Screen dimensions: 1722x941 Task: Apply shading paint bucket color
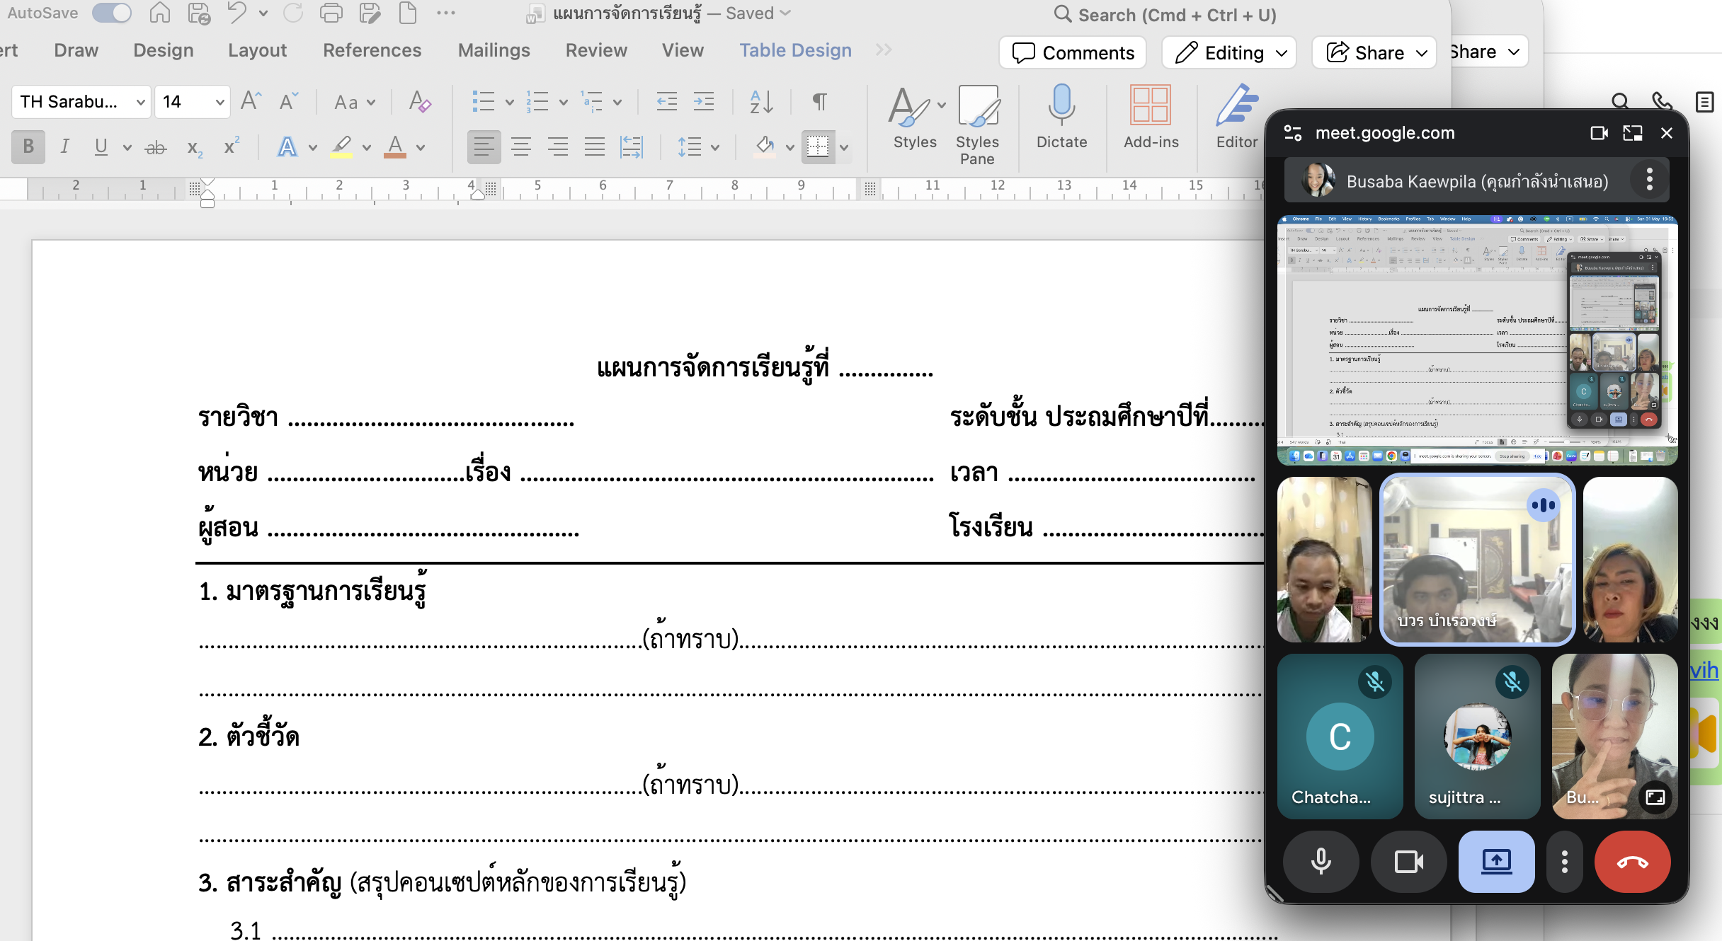(x=764, y=146)
